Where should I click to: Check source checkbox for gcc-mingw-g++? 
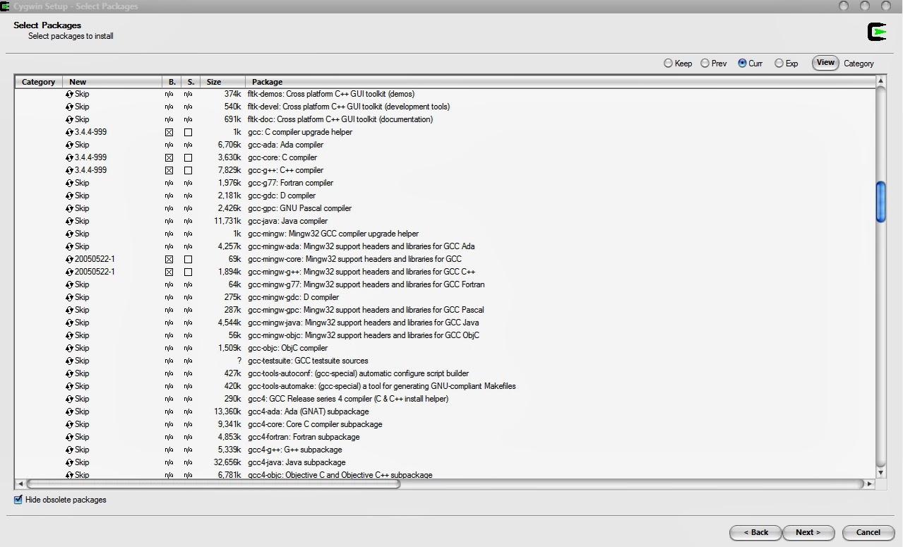tap(188, 272)
